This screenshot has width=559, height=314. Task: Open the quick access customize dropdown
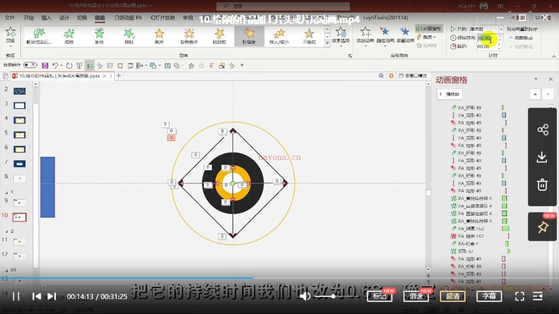(242, 65)
